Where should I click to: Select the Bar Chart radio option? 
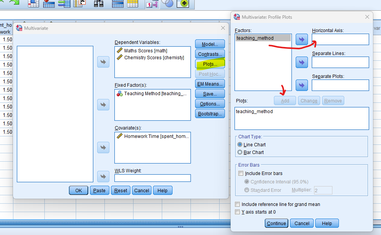pyautogui.click(x=240, y=152)
